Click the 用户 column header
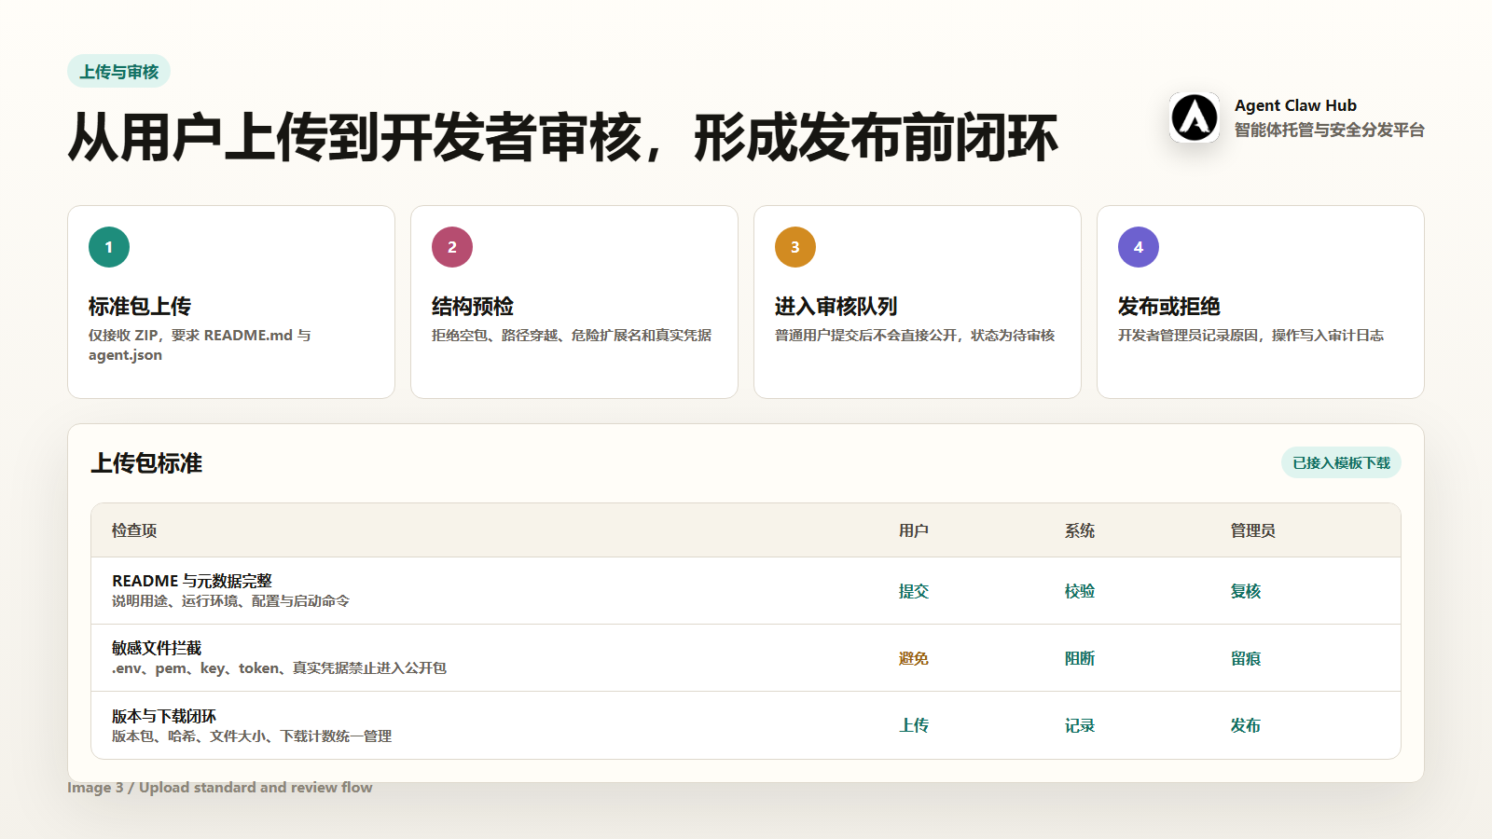The height and width of the screenshot is (839, 1492). coord(914,530)
